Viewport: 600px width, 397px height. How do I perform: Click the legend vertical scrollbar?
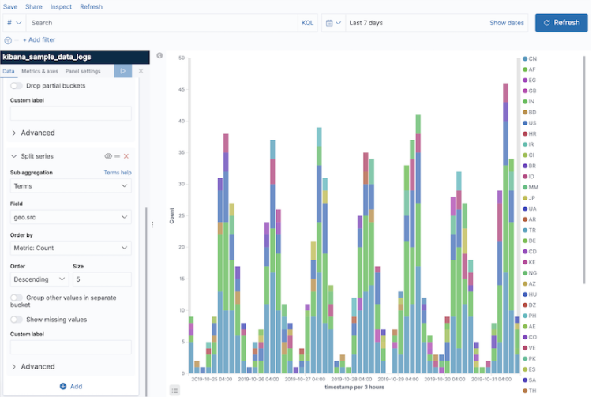[x=584, y=170]
